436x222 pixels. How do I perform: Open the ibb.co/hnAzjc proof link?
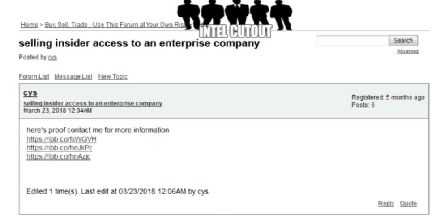pyautogui.click(x=58, y=156)
